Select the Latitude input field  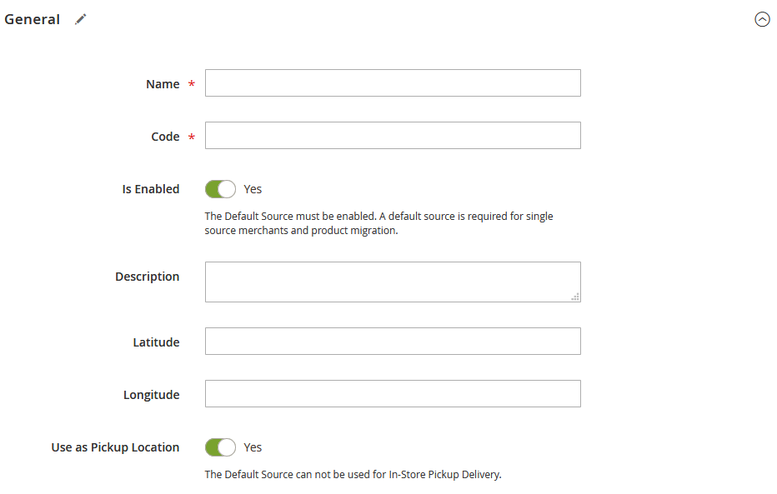click(393, 341)
